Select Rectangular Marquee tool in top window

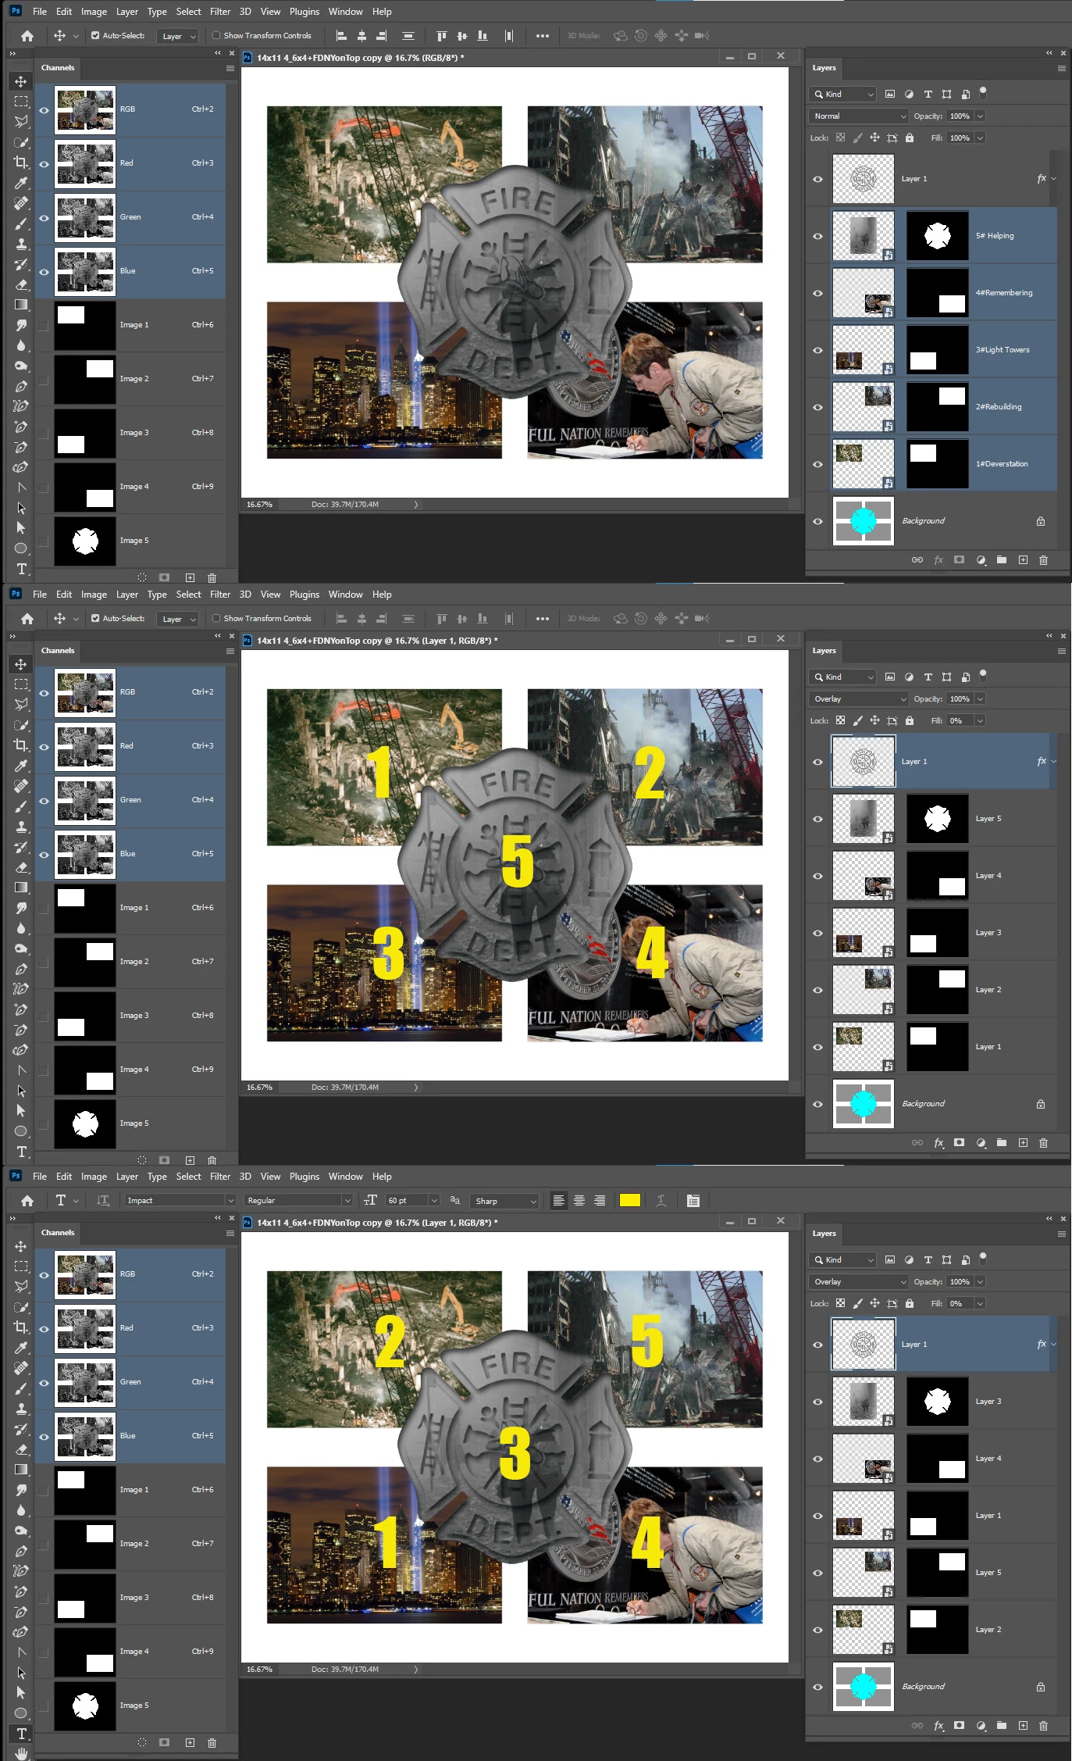(x=21, y=102)
